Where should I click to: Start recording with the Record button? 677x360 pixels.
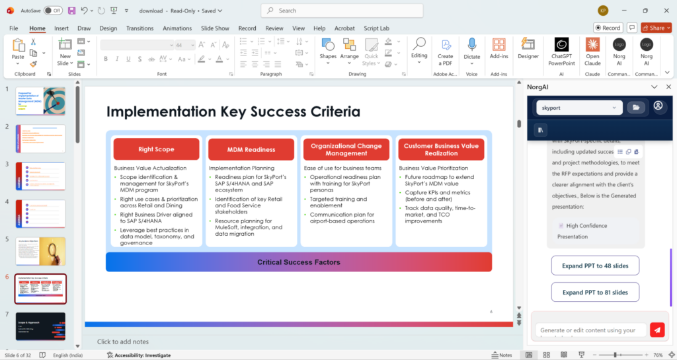pyautogui.click(x=608, y=28)
